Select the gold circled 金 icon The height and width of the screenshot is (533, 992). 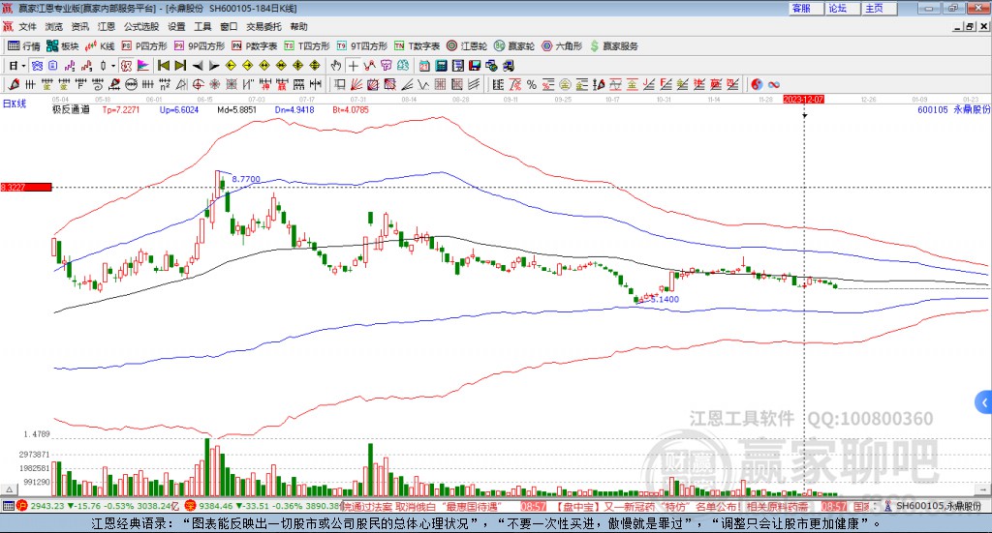click(566, 84)
